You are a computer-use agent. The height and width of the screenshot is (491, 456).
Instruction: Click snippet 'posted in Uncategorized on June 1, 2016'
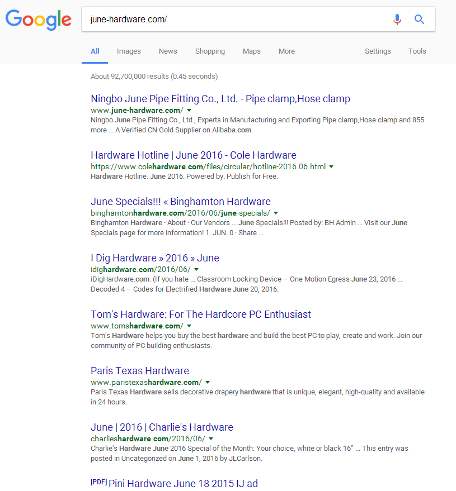(x=154, y=459)
